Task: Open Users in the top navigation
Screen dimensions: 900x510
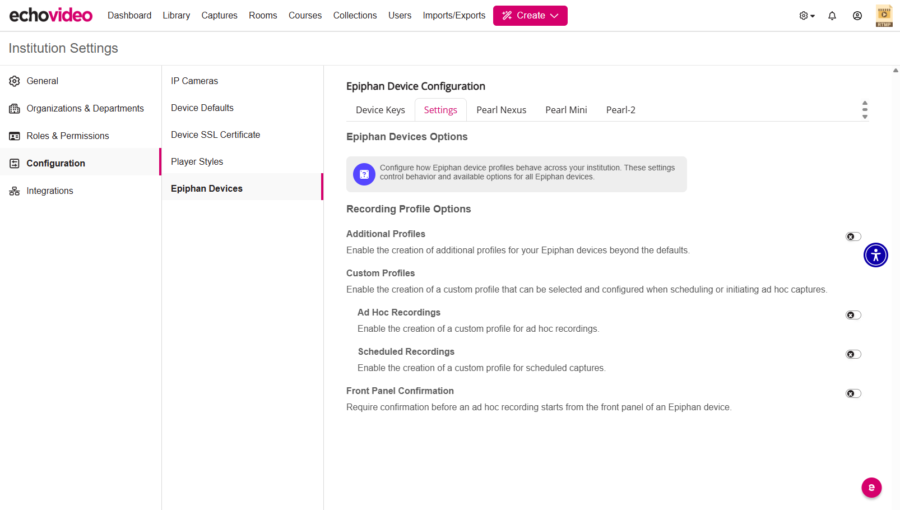Action: point(400,15)
